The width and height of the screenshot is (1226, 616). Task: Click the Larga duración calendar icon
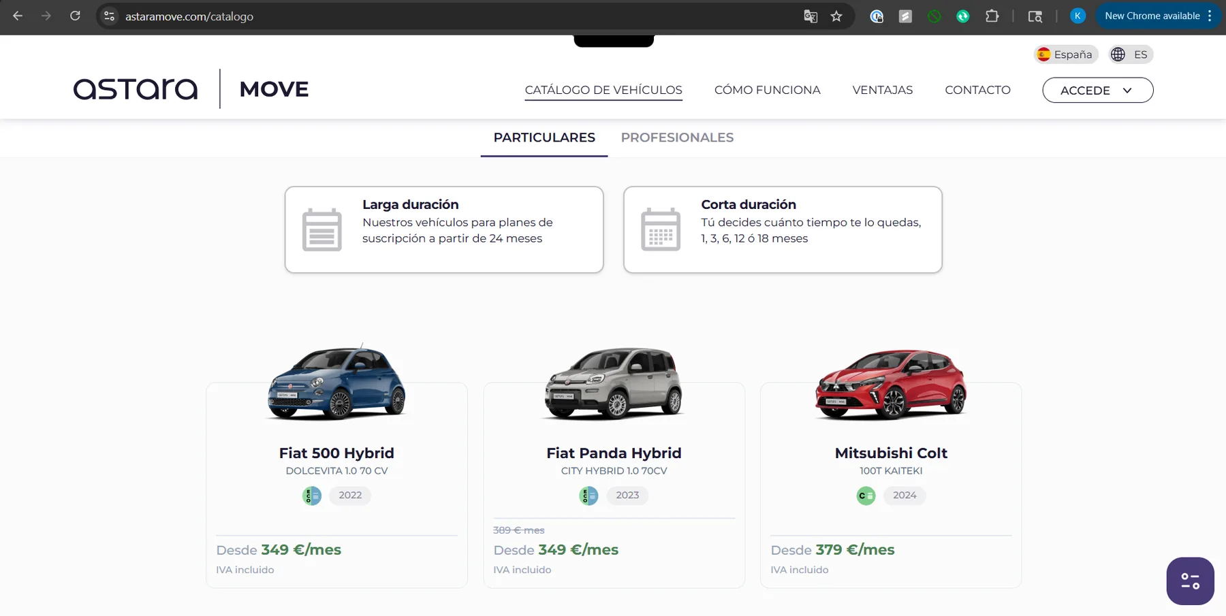point(321,229)
